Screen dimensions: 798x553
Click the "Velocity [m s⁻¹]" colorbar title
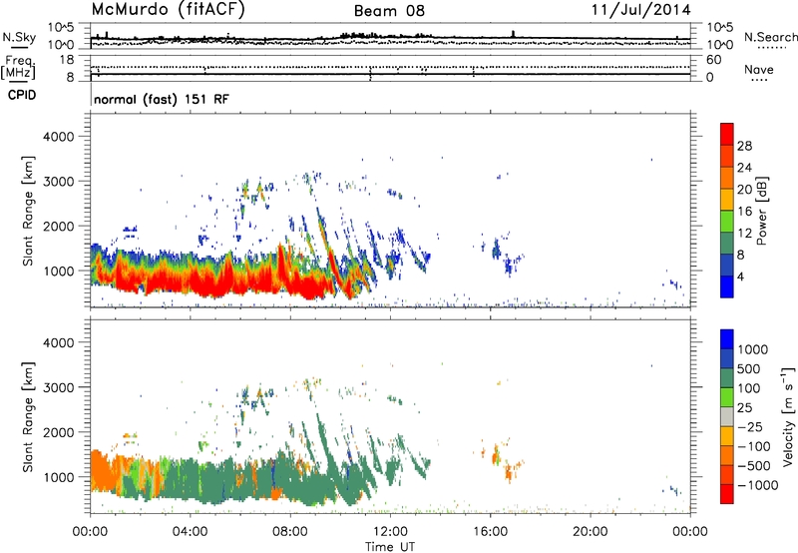788,416
